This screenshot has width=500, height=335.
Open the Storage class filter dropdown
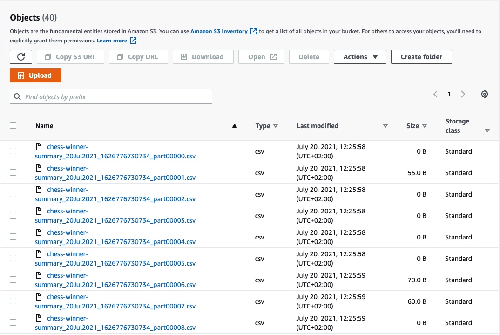[487, 130]
